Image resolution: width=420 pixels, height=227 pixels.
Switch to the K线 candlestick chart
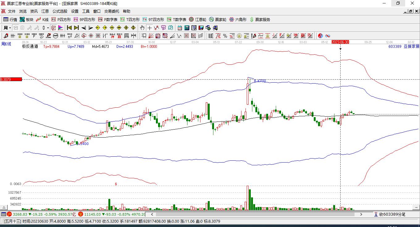click(x=42, y=19)
